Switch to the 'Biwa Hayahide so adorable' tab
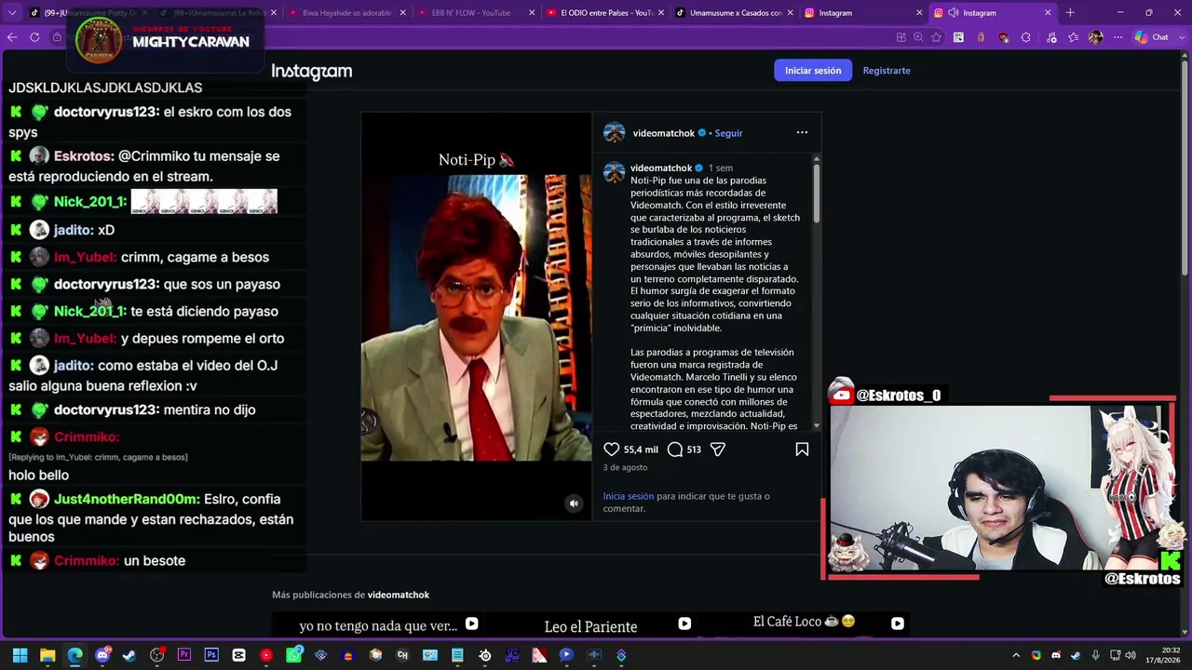Screen dimensions: 1192x670 [x=346, y=13]
